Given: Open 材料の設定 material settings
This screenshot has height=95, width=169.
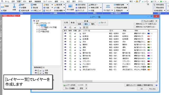Looking at the screenshot, I should point(159,5).
